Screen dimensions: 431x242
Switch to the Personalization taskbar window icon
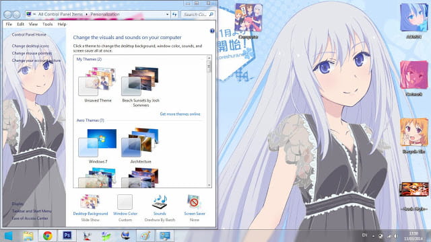(164, 236)
